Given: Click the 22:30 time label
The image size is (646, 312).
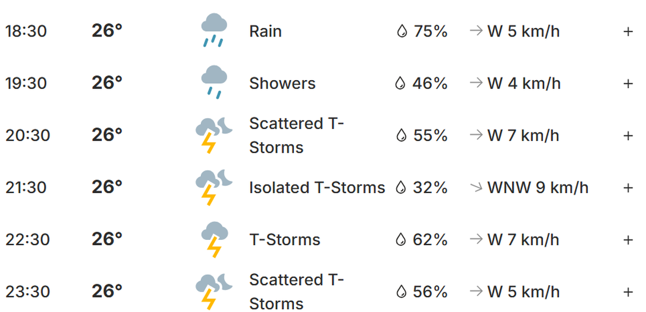Looking at the screenshot, I should (27, 240).
